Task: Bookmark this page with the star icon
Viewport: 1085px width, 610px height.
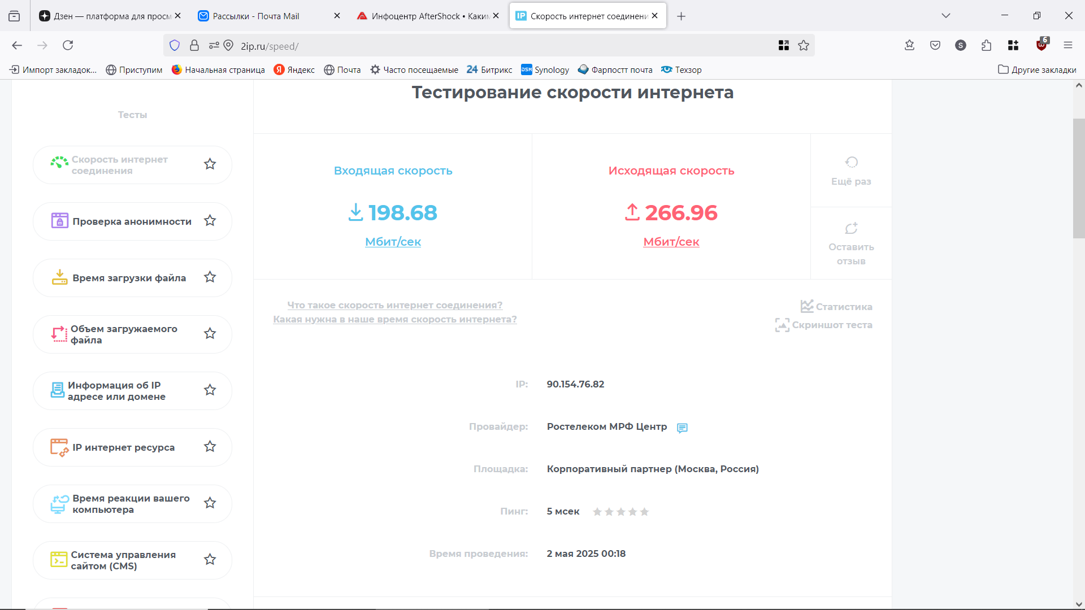Action: tap(804, 46)
